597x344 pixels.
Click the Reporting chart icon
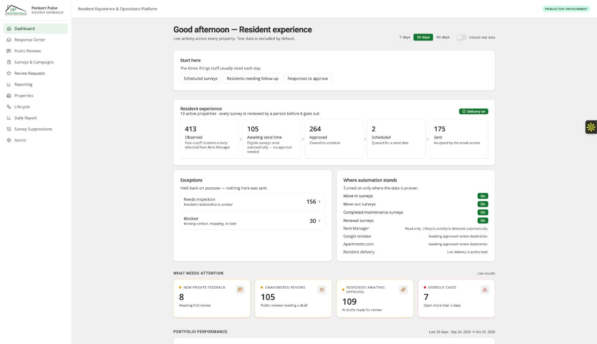(9, 84)
